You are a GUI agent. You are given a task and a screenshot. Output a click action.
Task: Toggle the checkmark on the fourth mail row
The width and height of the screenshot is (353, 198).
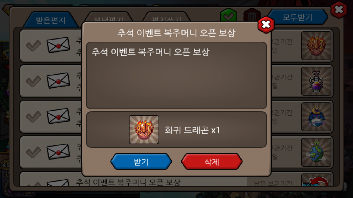33,152
